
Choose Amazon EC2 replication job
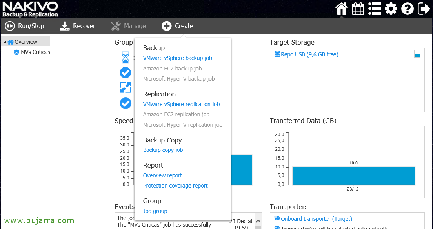click(176, 114)
